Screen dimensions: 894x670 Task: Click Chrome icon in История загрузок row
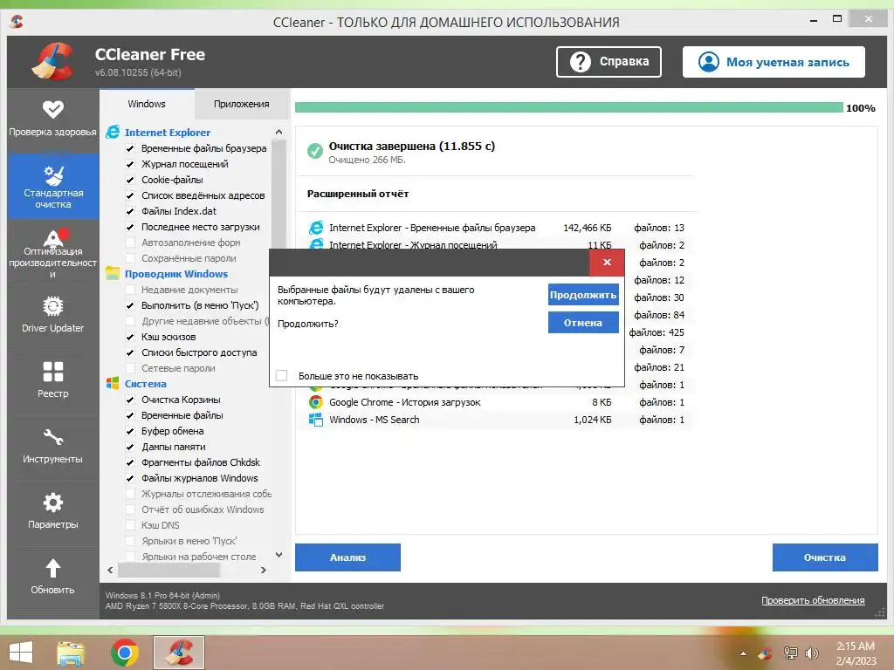click(x=316, y=402)
